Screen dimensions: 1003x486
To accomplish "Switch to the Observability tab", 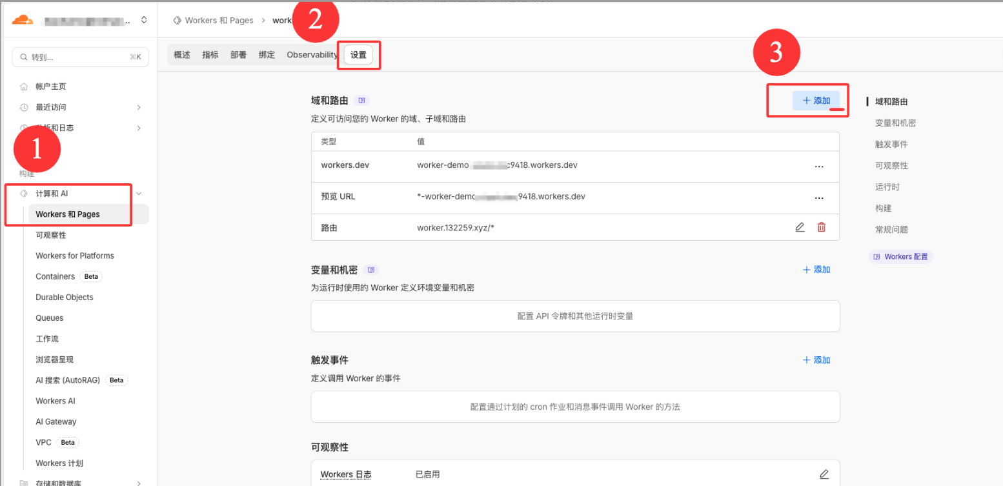I will tap(312, 55).
